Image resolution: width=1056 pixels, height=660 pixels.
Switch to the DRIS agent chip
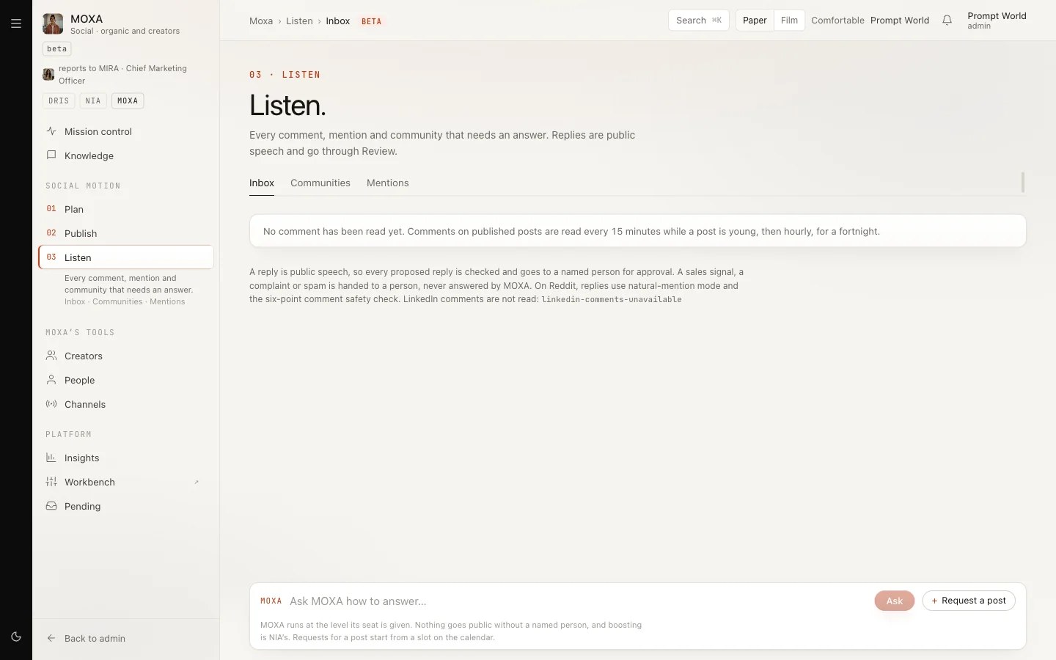(59, 100)
